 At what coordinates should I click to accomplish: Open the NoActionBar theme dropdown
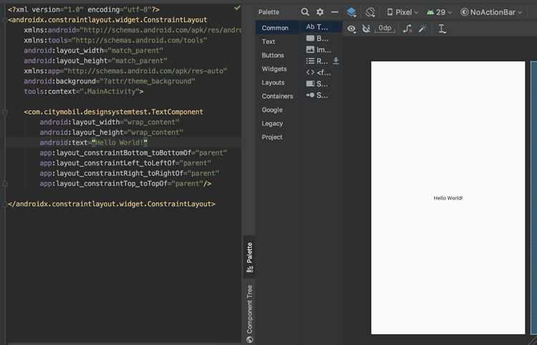[x=491, y=12]
